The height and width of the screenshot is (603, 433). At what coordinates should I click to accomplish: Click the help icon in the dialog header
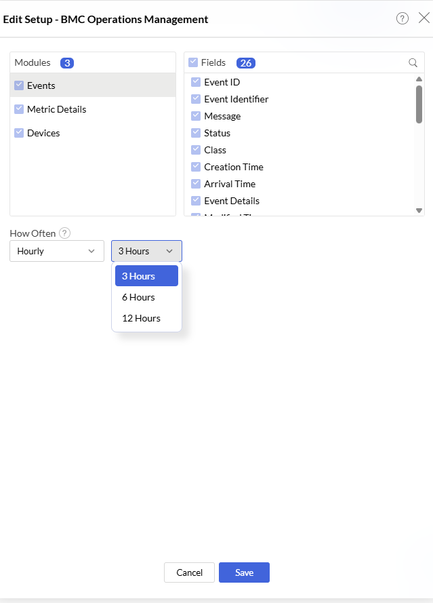click(403, 18)
